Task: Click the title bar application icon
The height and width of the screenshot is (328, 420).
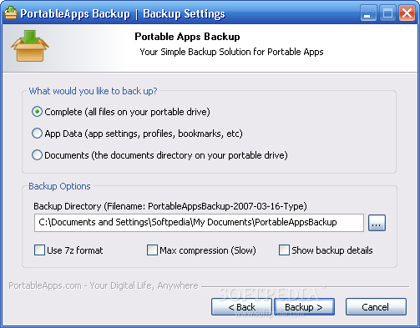Action: (11, 13)
